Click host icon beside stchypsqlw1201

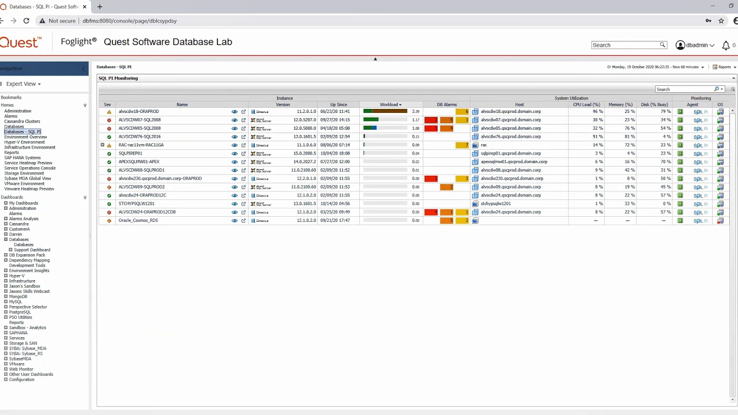(476, 203)
